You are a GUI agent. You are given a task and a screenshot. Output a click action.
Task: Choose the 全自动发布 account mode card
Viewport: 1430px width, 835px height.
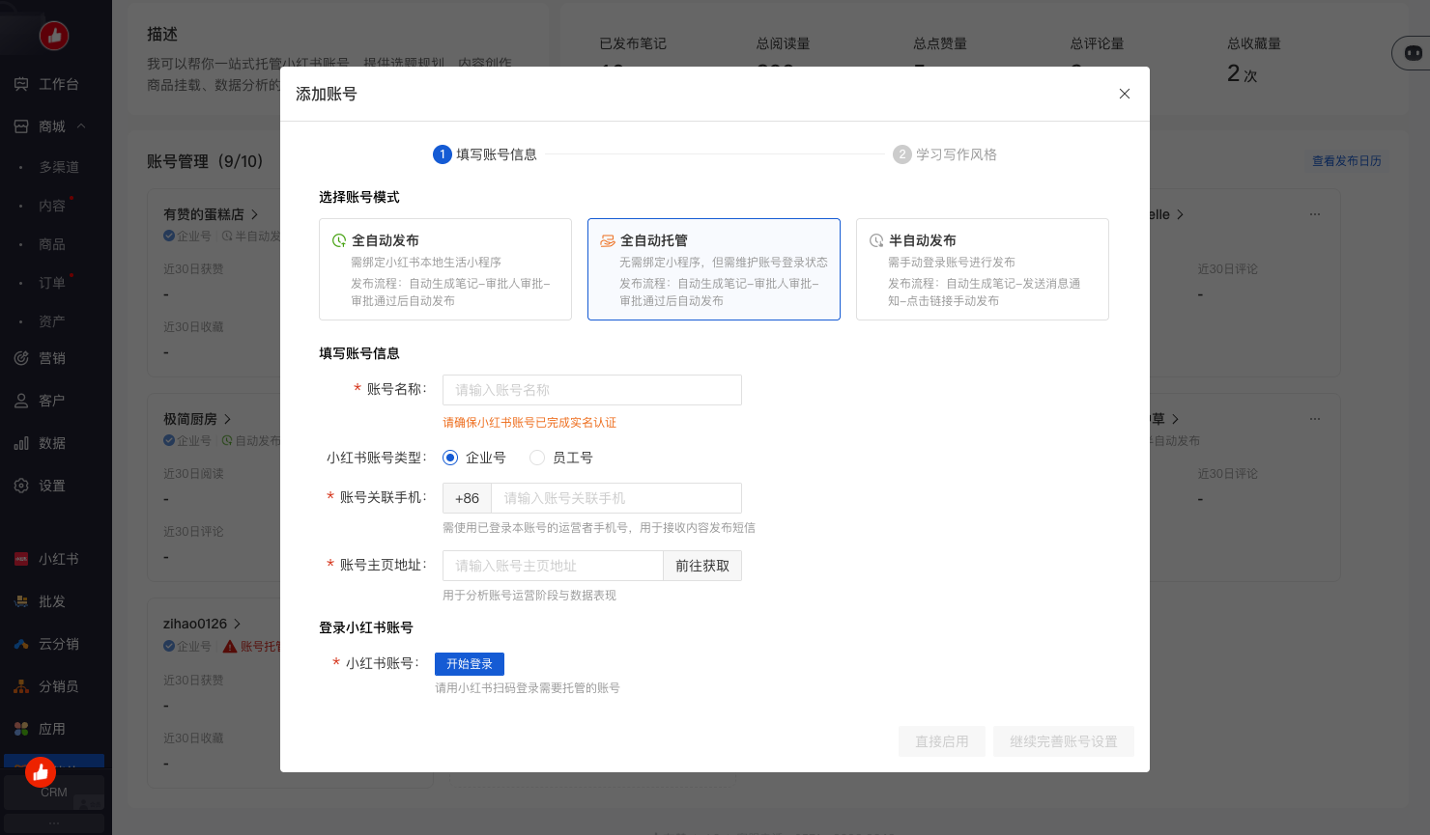tap(444, 269)
